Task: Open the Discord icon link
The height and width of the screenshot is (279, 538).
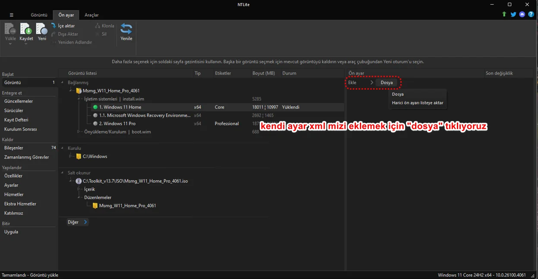Action: coord(522,15)
